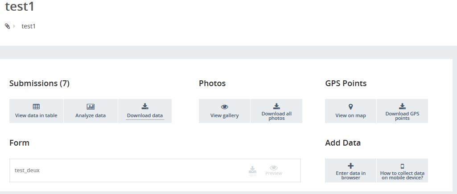Viewport: 457px width, 194px height.
Task: Click the download arrow icon above Download data
Action: click(x=145, y=107)
